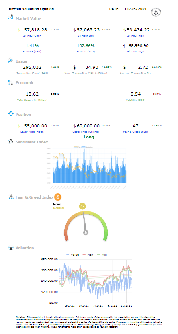Click the 47 gauge value badge
The width and height of the screenshot is (178, 334).
[x=83, y=206]
